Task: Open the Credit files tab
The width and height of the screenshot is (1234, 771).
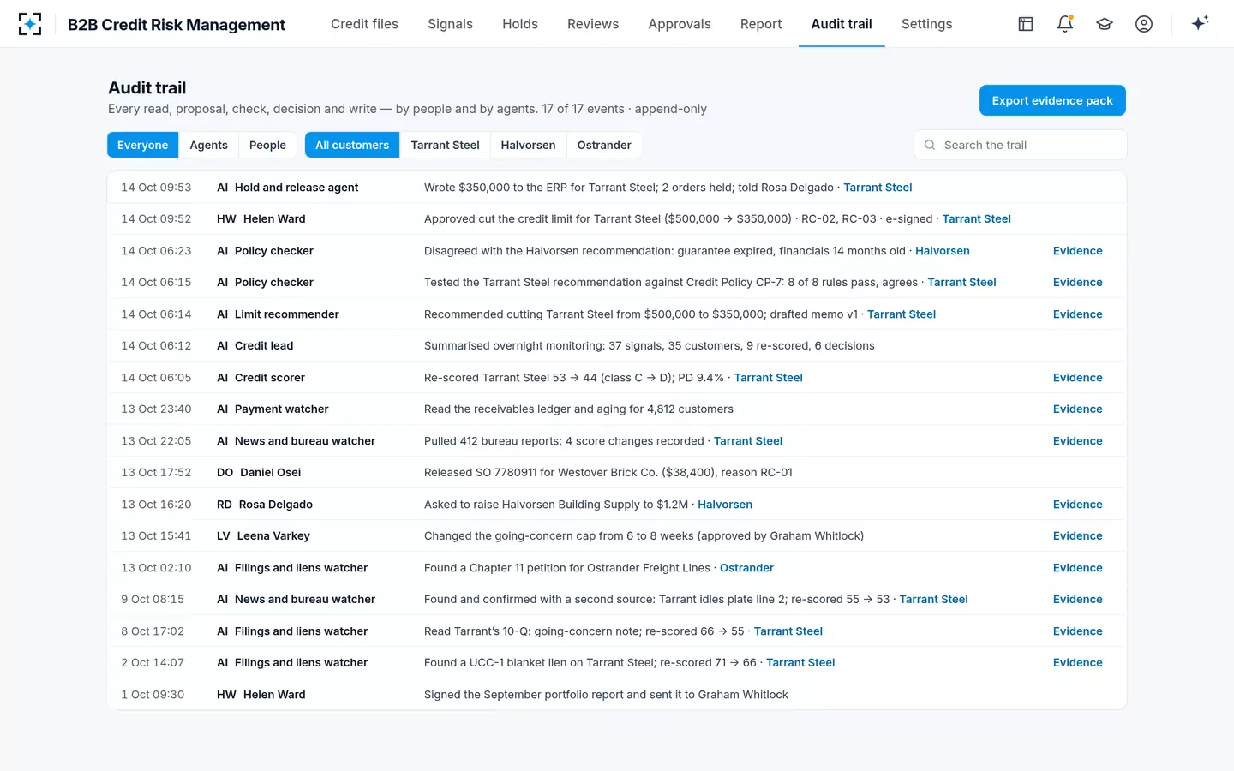Action: tap(364, 24)
